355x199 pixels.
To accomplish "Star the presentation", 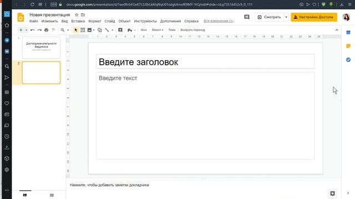I will click(77, 15).
